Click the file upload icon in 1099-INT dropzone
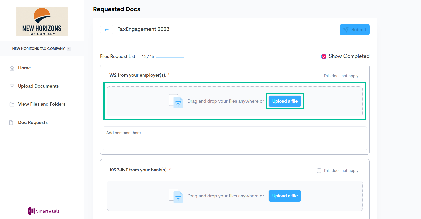 [176, 196]
